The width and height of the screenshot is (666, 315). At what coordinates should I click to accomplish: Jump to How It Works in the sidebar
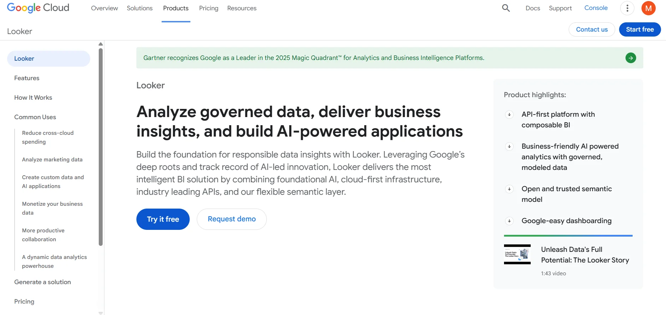click(33, 98)
